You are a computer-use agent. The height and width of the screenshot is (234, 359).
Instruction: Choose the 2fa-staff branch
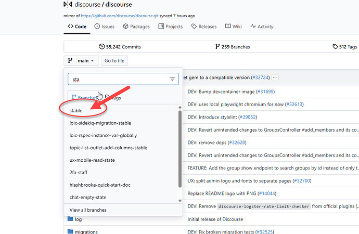pyautogui.click(x=79, y=172)
